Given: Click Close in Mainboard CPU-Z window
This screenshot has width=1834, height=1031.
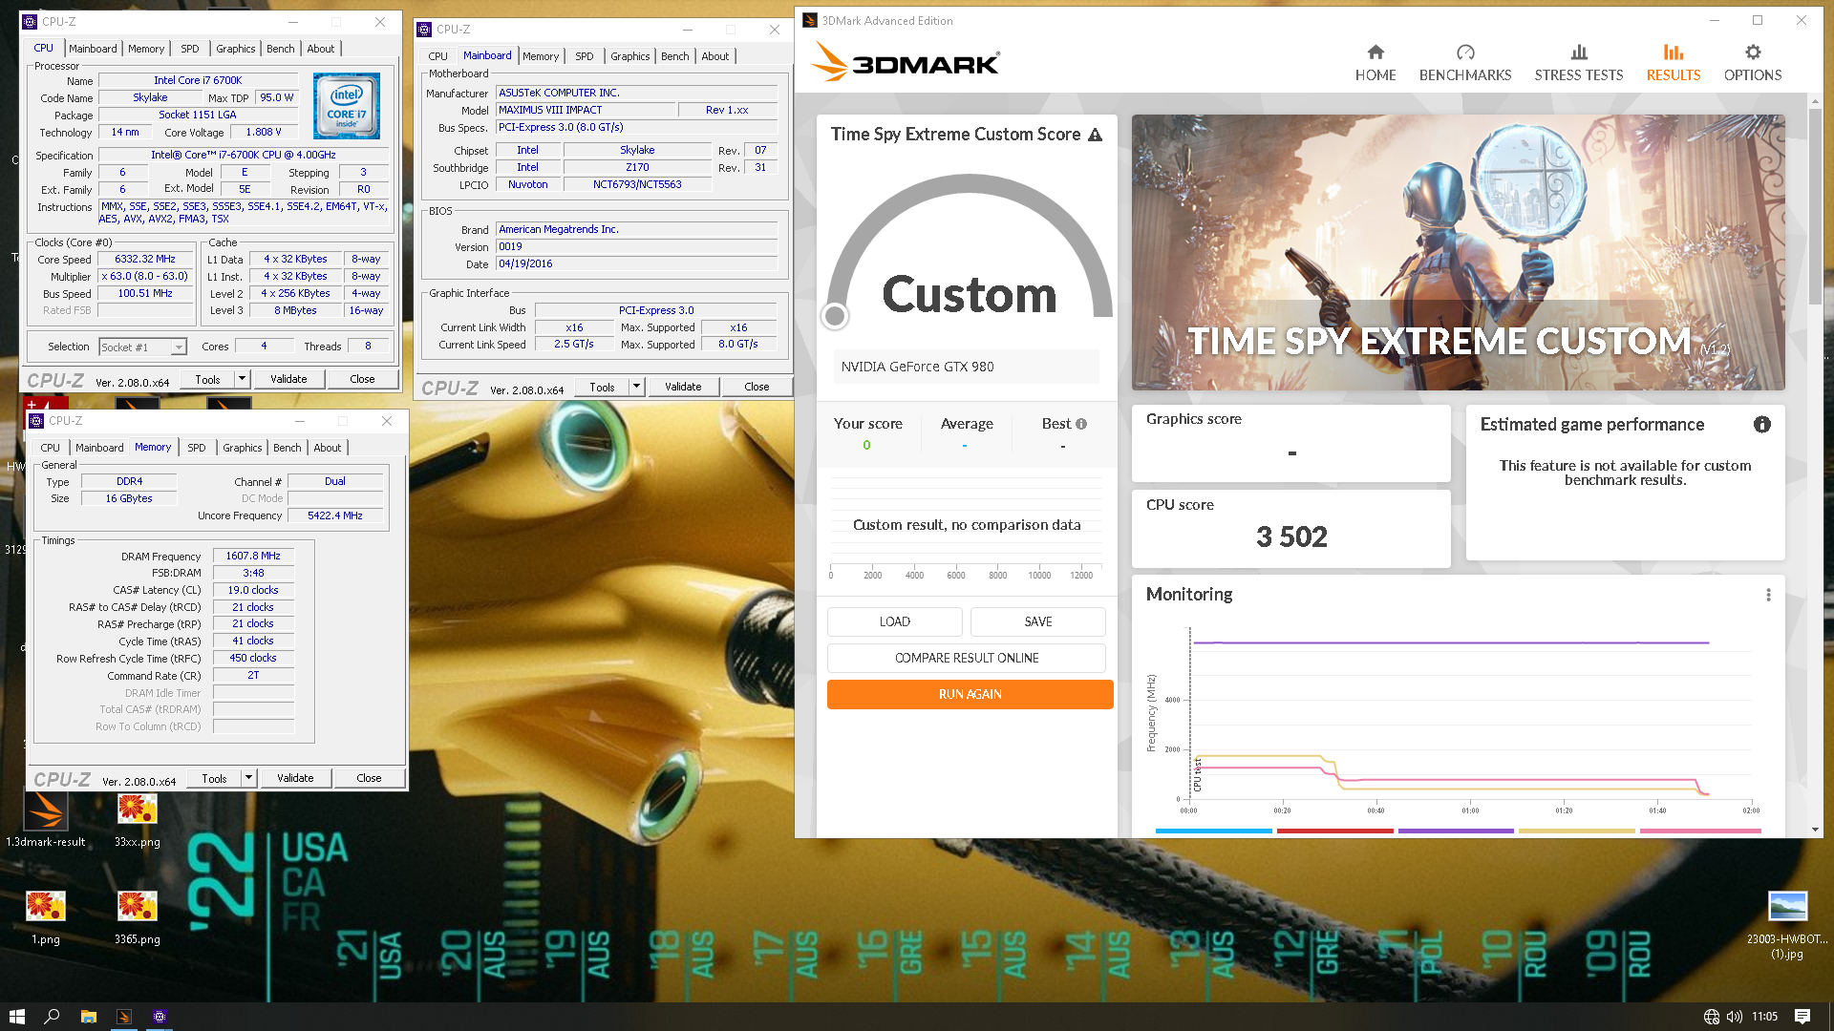Looking at the screenshot, I should [757, 387].
